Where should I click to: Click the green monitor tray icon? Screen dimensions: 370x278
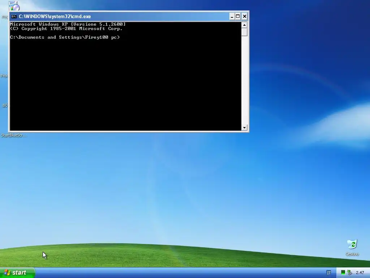[x=343, y=273]
